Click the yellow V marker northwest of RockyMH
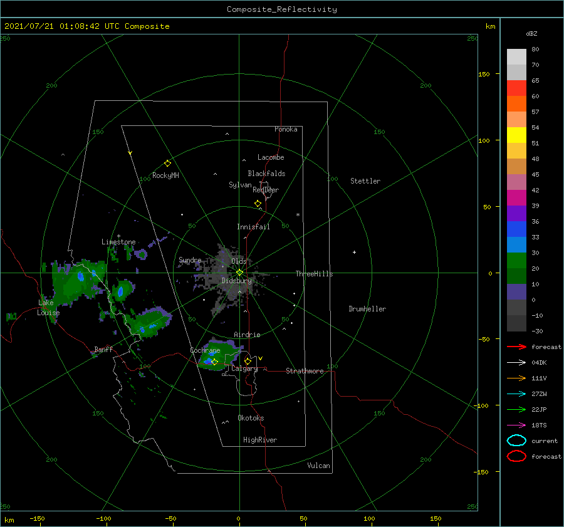This screenshot has width=564, height=527. tap(130, 153)
